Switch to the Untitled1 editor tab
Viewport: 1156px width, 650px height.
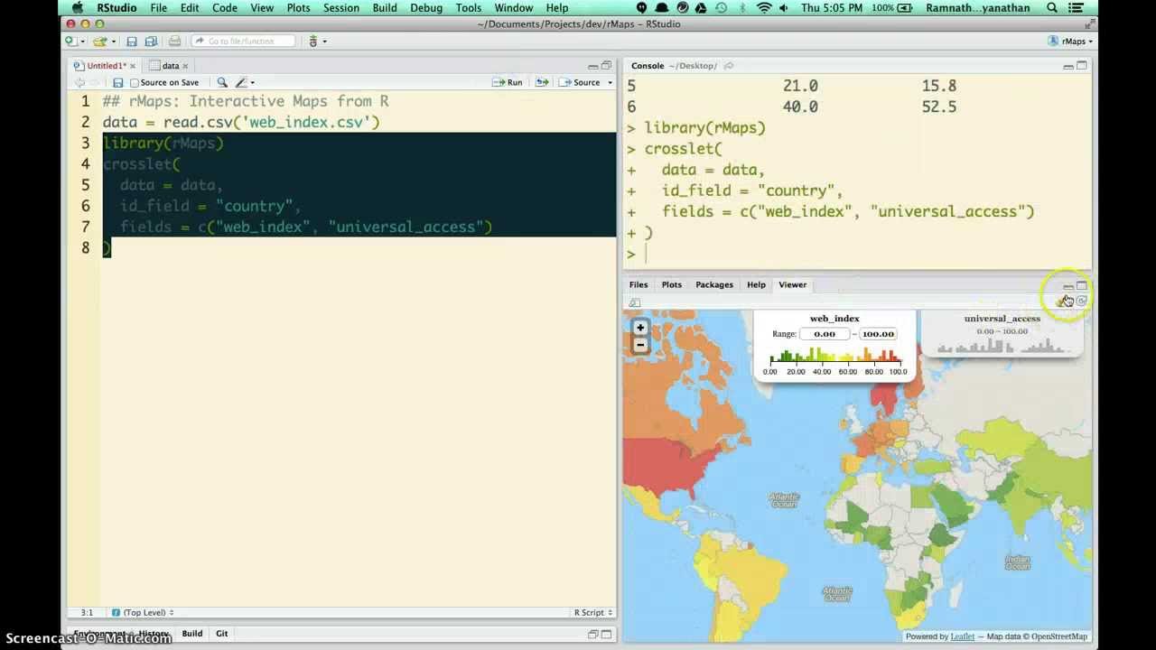click(105, 66)
